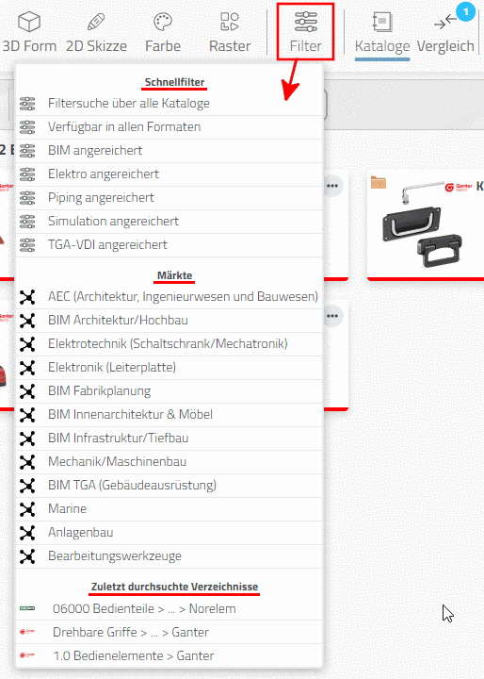
Task: Click the Norelem logo icon in recent list
Action: pyautogui.click(x=27, y=608)
